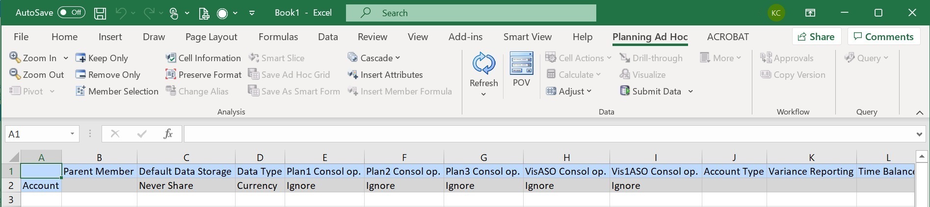Open Member Selection tool

80,91
